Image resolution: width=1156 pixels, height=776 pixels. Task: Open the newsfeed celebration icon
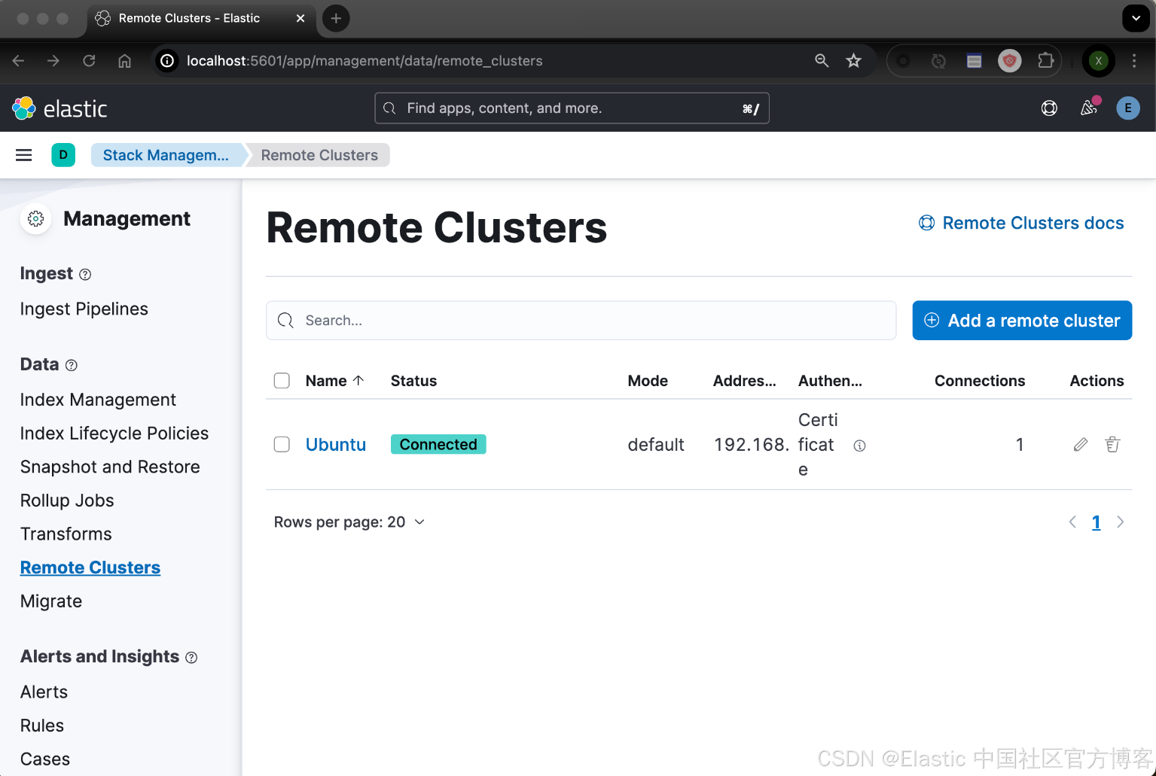pos(1089,108)
